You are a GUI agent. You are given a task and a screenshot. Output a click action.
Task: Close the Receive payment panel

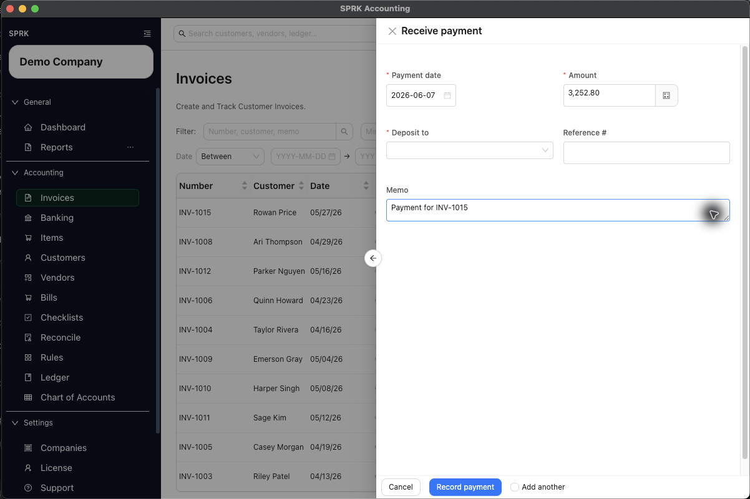click(x=392, y=31)
